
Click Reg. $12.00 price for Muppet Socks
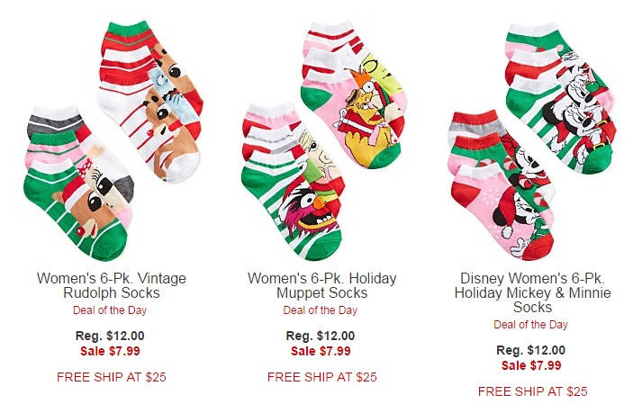321,336
